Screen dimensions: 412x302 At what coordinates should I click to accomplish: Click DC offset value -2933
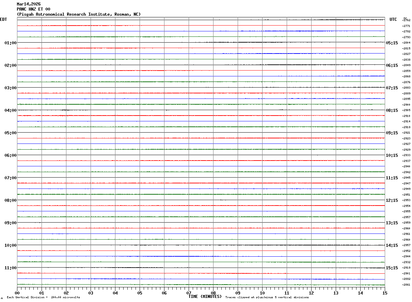click(406, 155)
